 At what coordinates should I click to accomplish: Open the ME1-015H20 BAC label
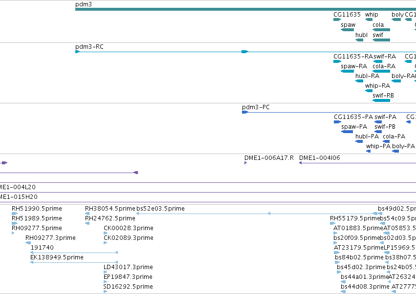[x=19, y=197]
